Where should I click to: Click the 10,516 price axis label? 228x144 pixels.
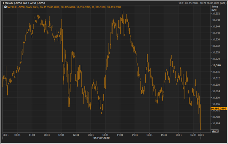(216, 72)
